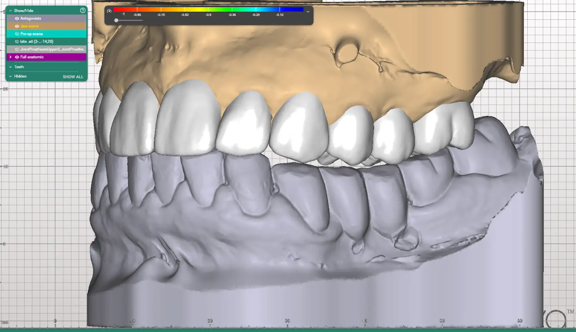The height and width of the screenshot is (332, 576).
Task: Select the Antagonists label in the list
Action: [30, 18]
